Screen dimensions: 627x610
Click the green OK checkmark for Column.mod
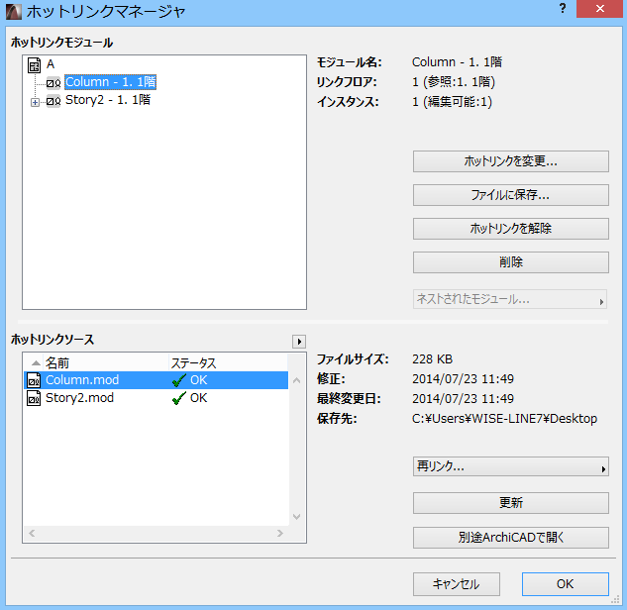click(178, 380)
